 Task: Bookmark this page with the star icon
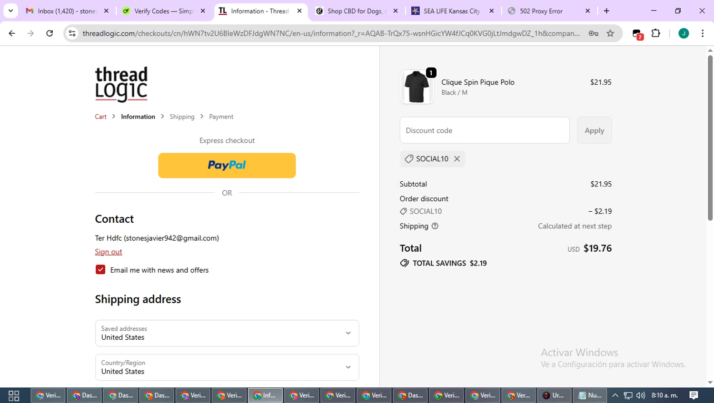(x=610, y=33)
